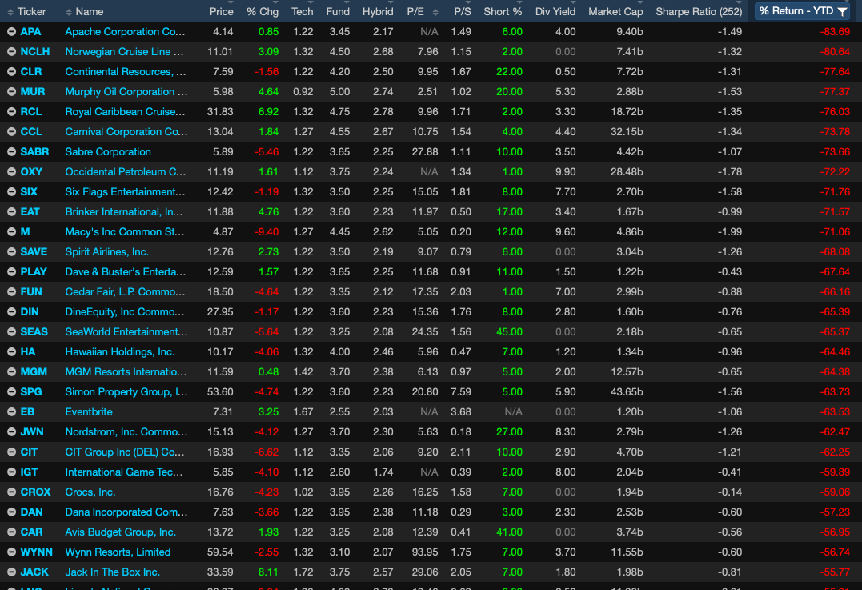Click the 8.11 percent change for JACK
The image size is (862, 590).
268,572
